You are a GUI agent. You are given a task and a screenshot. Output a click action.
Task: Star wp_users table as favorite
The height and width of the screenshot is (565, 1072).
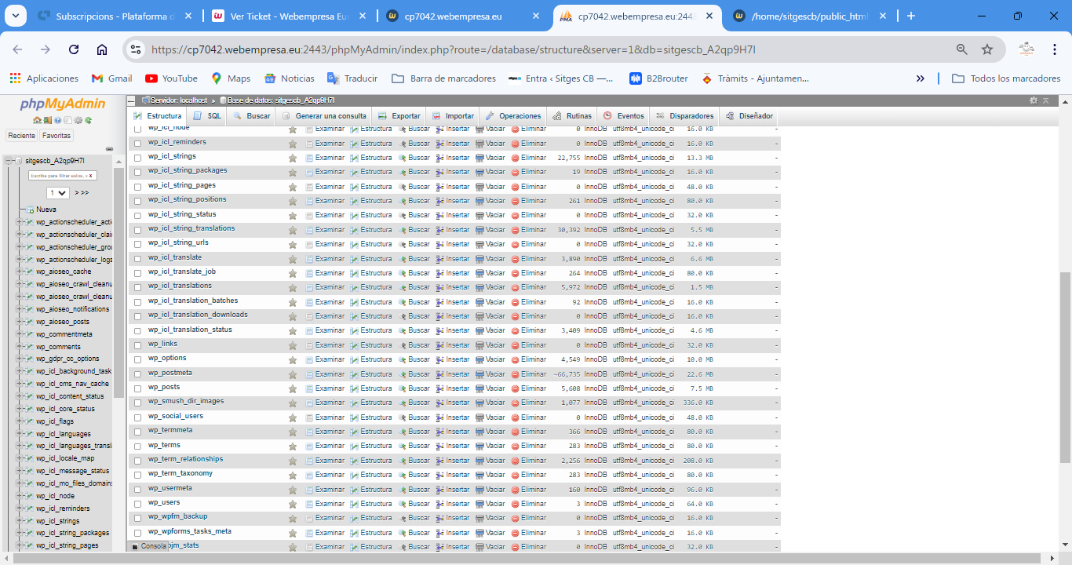(x=292, y=504)
